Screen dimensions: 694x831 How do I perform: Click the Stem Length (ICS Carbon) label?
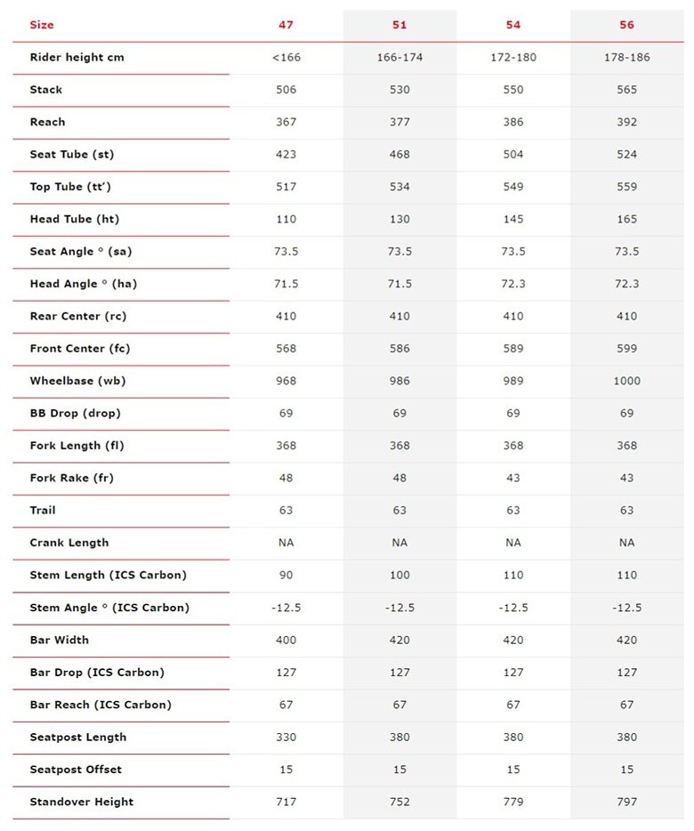[109, 576]
